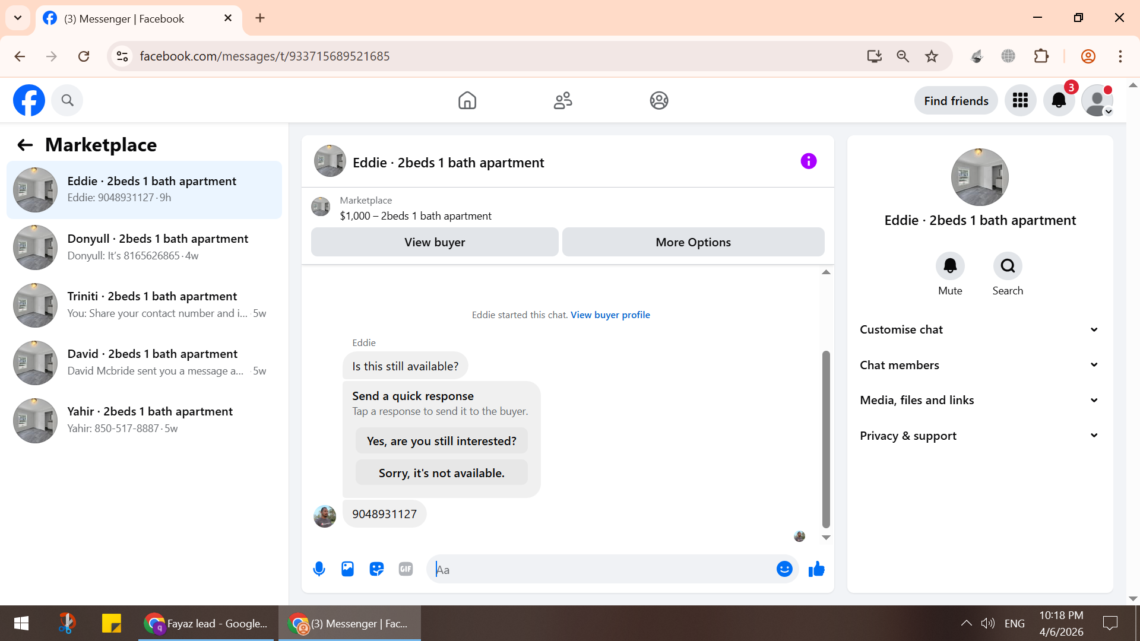Record a voice clip with microphone icon
The width and height of the screenshot is (1140, 641).
tap(319, 569)
